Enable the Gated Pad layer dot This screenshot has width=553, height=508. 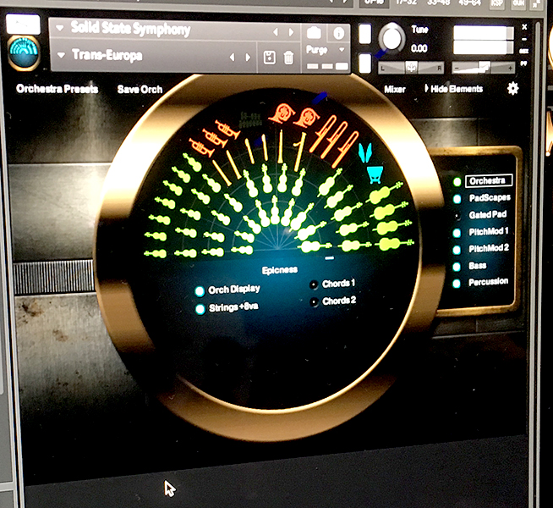point(457,216)
